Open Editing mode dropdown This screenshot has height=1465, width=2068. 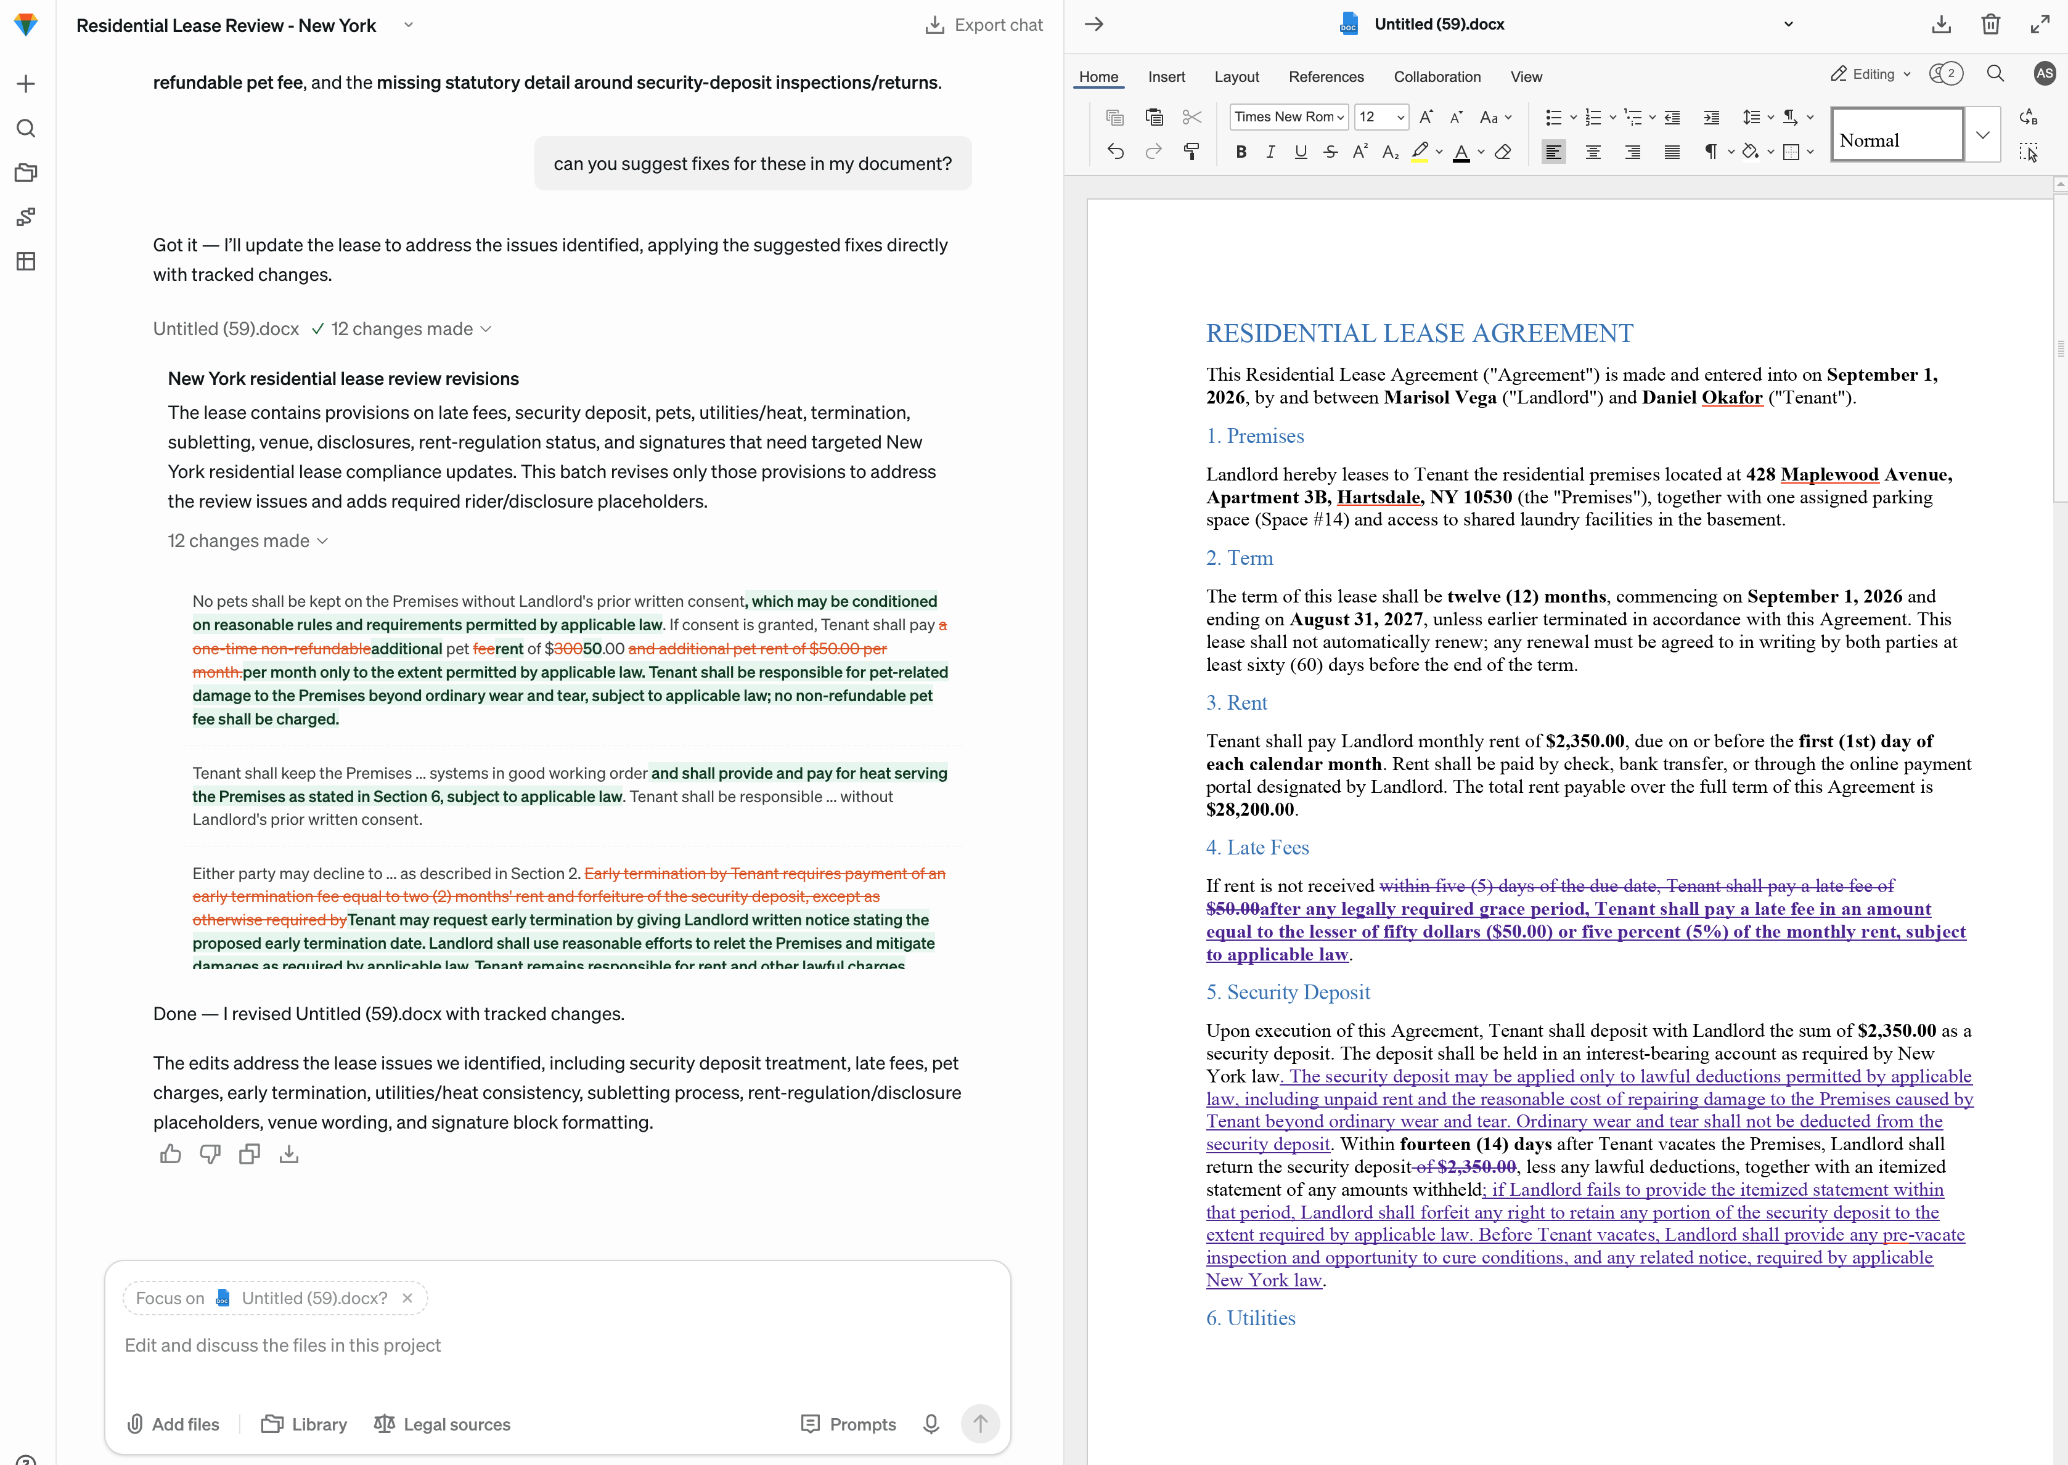coord(1870,74)
